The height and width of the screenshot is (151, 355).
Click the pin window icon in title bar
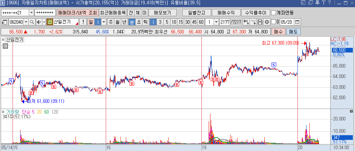click(x=317, y=3)
